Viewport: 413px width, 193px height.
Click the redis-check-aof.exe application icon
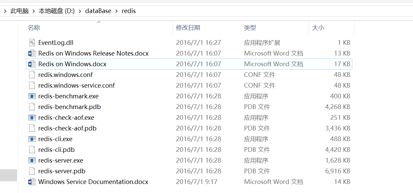pyautogui.click(x=32, y=118)
